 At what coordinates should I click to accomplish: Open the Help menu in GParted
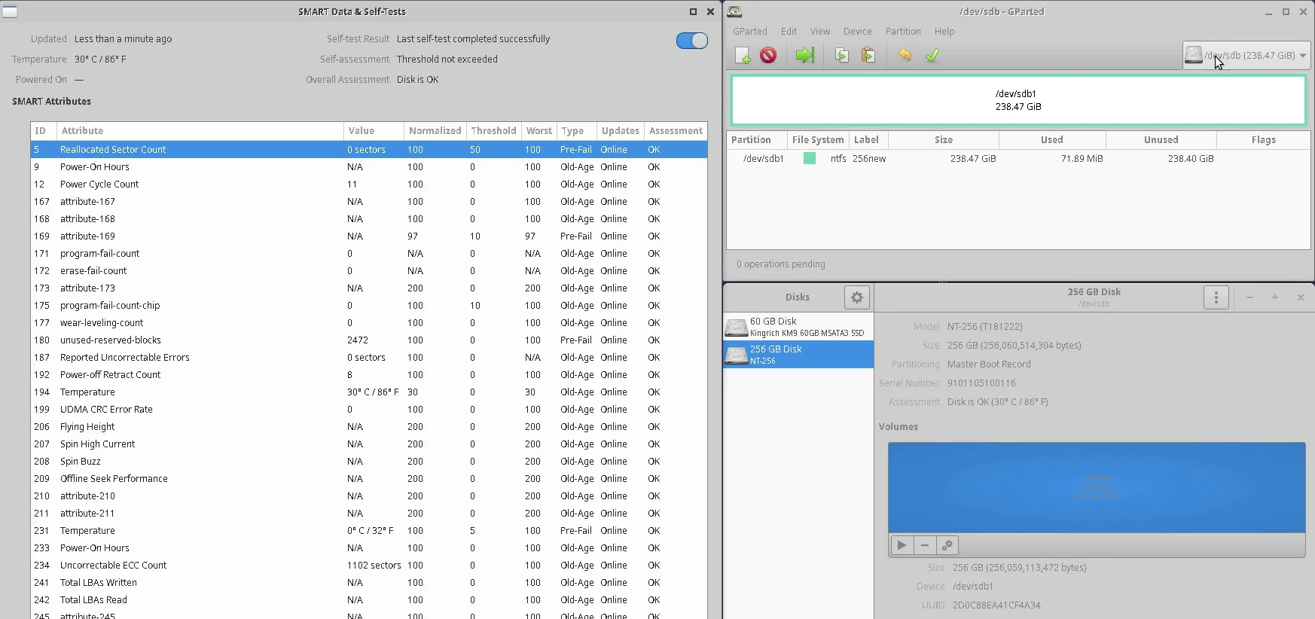pyautogui.click(x=944, y=32)
